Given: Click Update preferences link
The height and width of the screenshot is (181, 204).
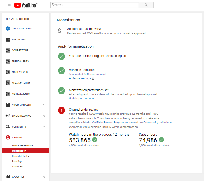Looking at the screenshot, I should (x=81, y=98).
